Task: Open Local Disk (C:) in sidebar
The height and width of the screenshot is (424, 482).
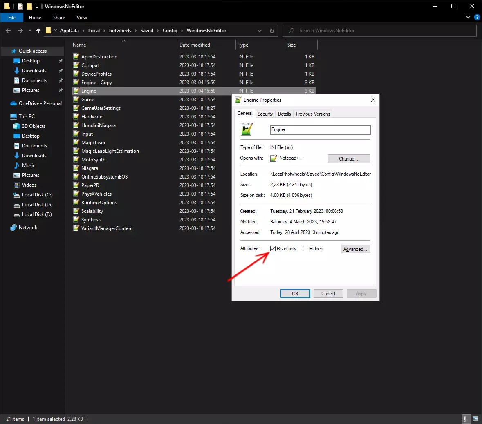Action: [x=37, y=195]
